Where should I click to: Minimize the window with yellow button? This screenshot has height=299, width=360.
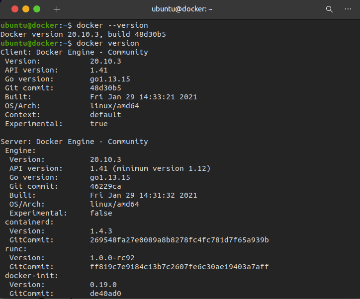(x=26, y=9)
